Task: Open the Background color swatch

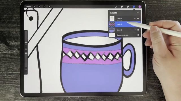Action: click(x=112, y=35)
